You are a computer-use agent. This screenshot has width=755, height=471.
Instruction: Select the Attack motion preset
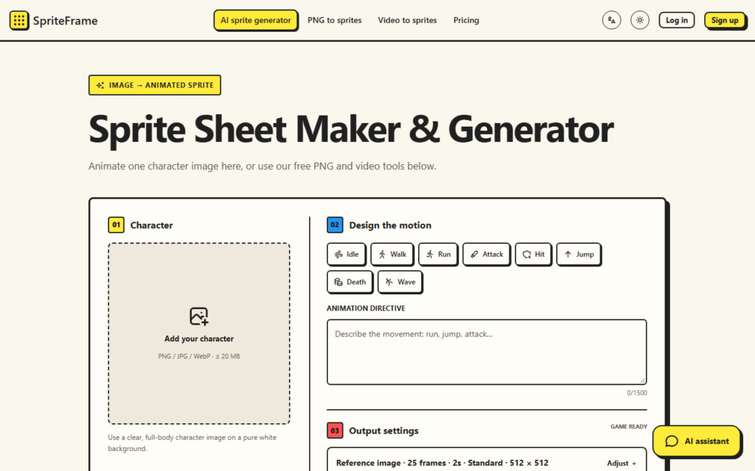point(487,254)
